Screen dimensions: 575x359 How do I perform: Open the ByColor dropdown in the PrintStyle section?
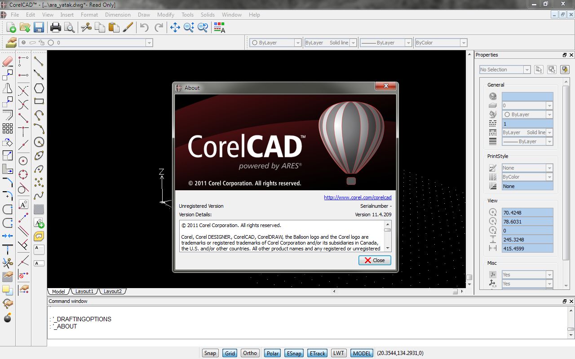[x=549, y=177]
